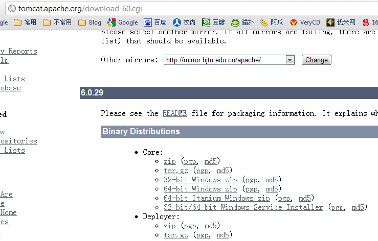Viewport: 378px width, 241px height.
Task: Expand the Other mirrors dropdown arrow
Action: [x=290, y=60]
